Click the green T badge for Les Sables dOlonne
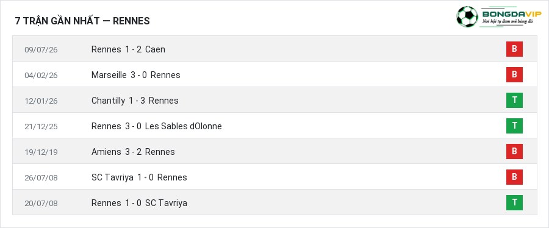This screenshot has height=228, width=549. pos(514,126)
